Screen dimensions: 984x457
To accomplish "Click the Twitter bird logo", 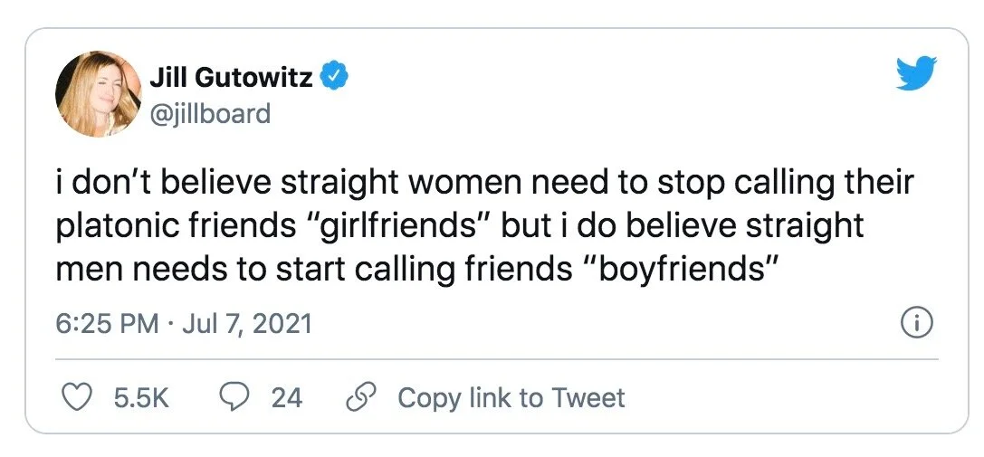I will coord(915,72).
